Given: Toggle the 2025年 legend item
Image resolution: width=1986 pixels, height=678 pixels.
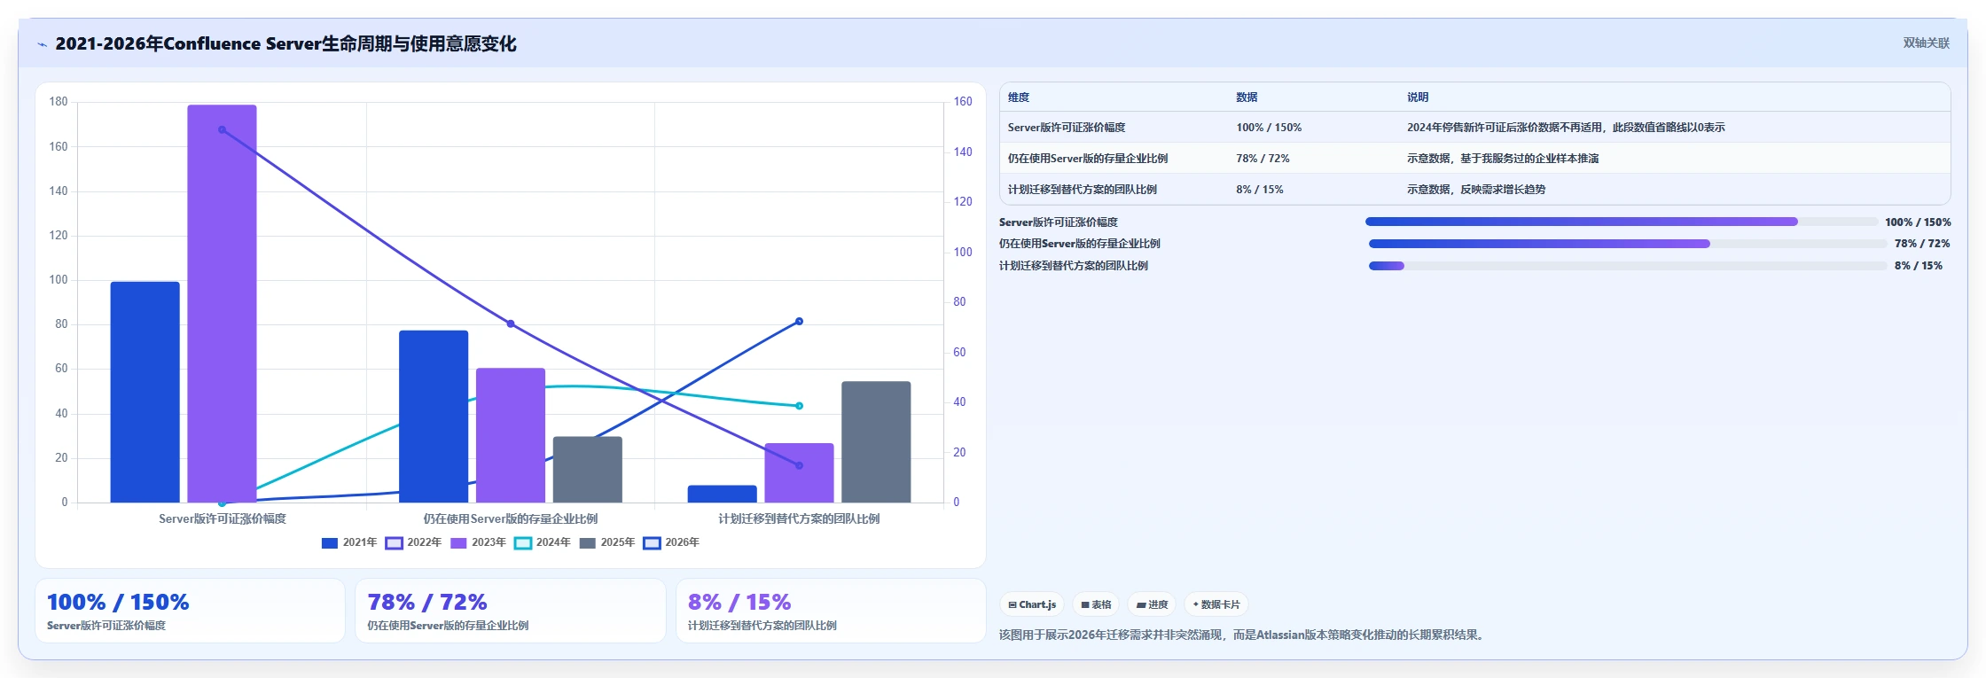Looking at the screenshot, I should click(607, 542).
